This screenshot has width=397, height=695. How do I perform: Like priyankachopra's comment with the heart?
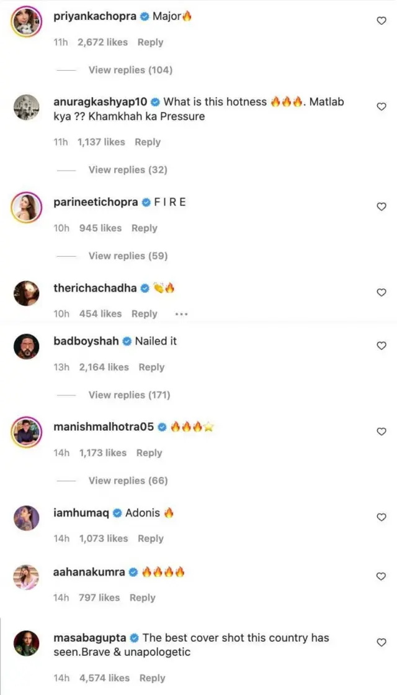coord(381,21)
